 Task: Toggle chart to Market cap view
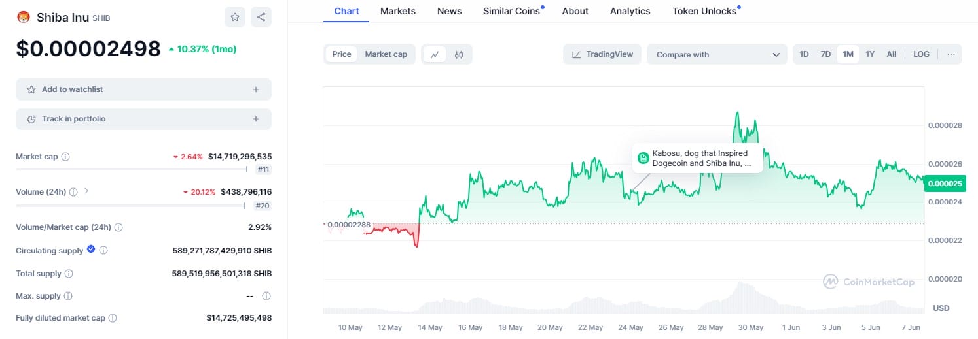click(x=386, y=54)
